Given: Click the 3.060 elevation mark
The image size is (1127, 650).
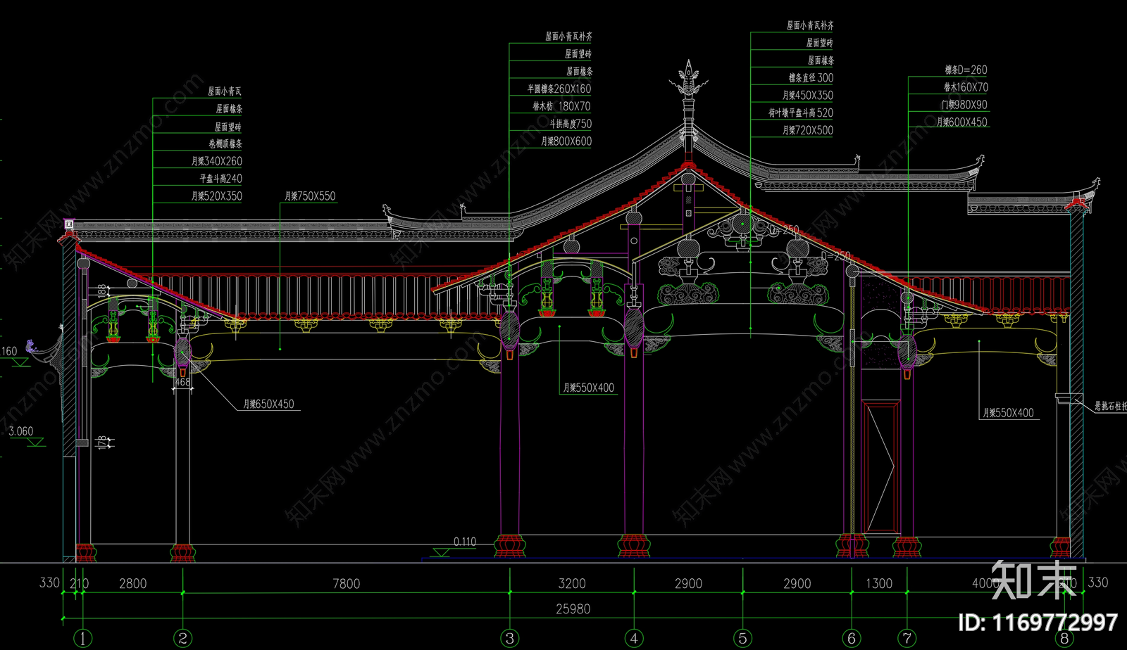Looking at the screenshot, I should point(21,431).
